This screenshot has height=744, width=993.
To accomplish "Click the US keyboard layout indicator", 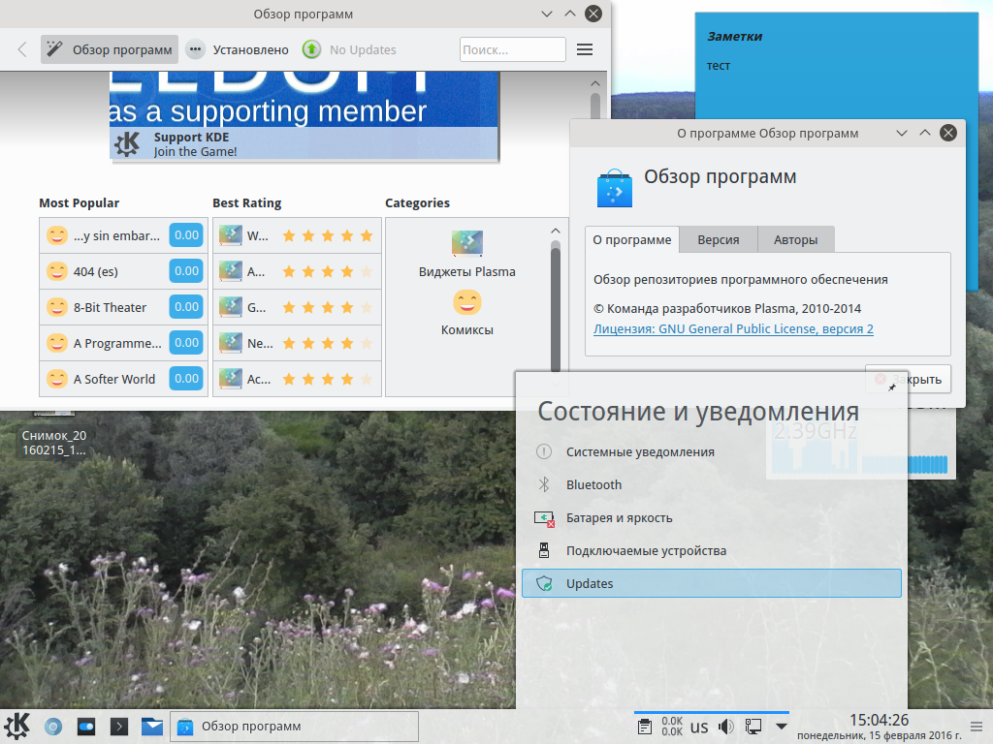I will click(x=699, y=727).
